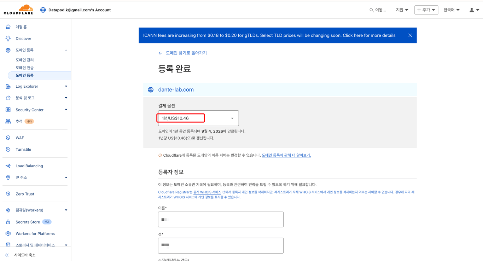
Task: Open WAF in the sidebar
Action: point(20,138)
